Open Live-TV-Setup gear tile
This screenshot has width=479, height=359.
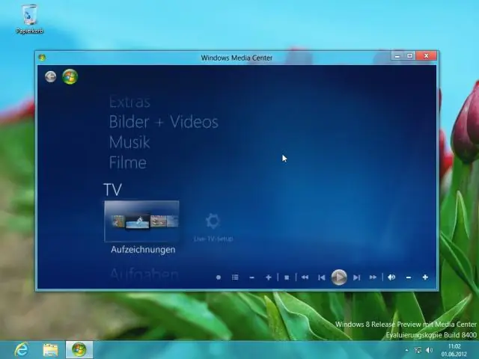tap(213, 227)
